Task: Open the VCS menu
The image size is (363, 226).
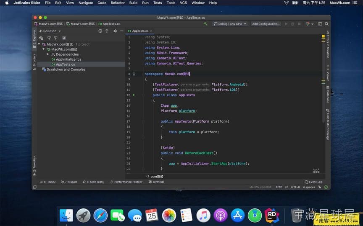Action: tap(183, 3)
